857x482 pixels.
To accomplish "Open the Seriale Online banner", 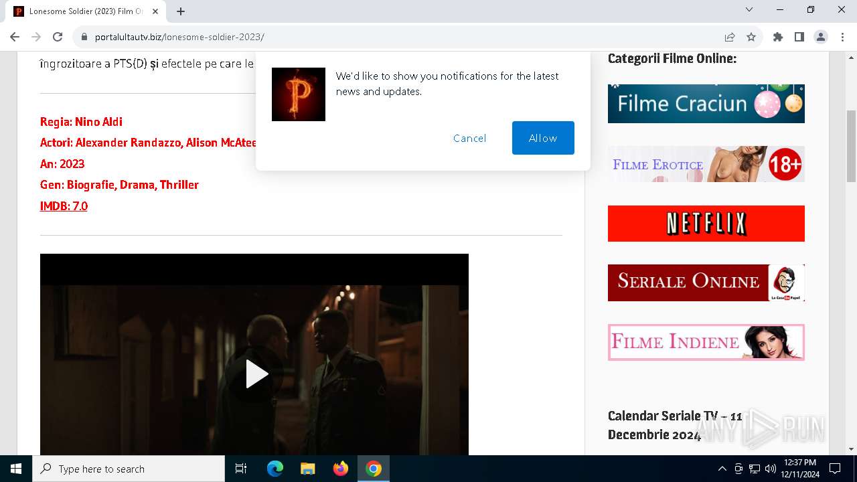I will point(706,283).
